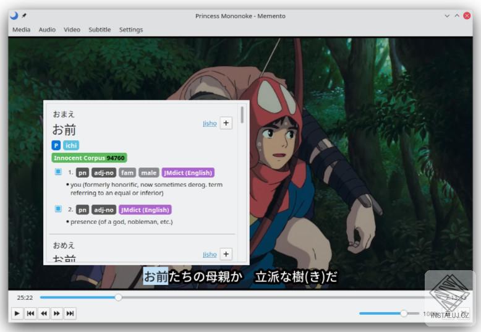
Task: Close the Memento window
Action: [x=467, y=15]
